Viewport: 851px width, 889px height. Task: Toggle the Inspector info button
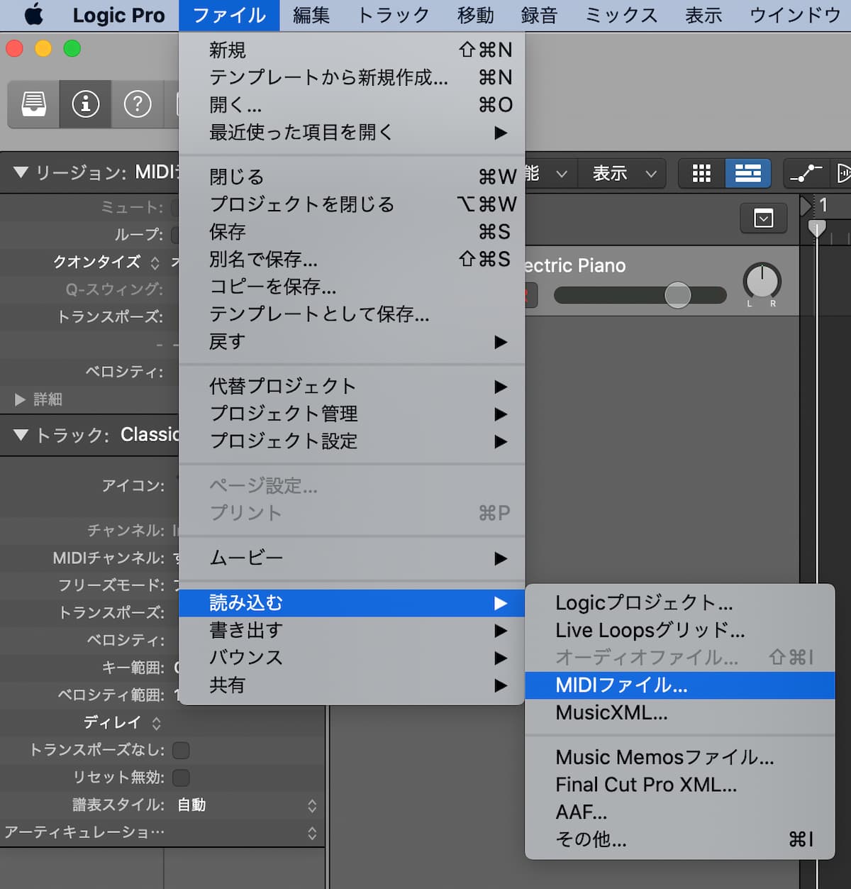pyautogui.click(x=85, y=104)
